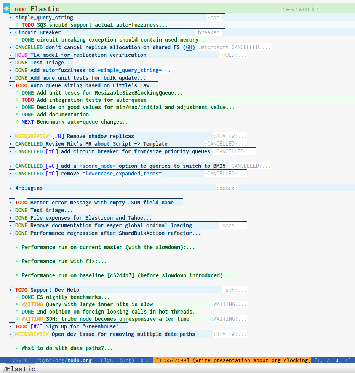Screen dimensions: 355x373
Task: Click the :breaker: tag
Action: tap(209, 32)
